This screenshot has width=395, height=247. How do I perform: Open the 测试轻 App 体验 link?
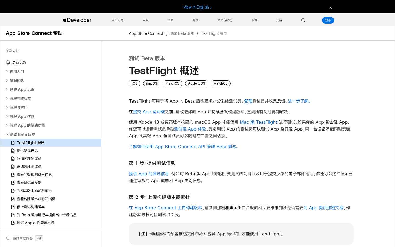(x=190, y=129)
